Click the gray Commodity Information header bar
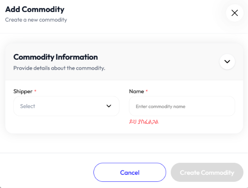Screen dimensions: 248x188 [x=124, y=62]
